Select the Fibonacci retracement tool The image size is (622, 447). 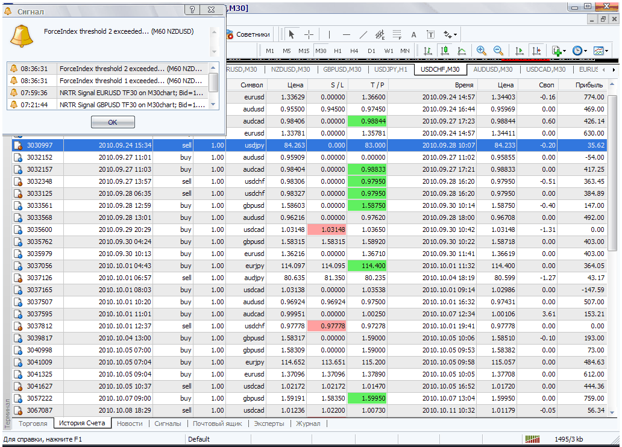[397, 35]
